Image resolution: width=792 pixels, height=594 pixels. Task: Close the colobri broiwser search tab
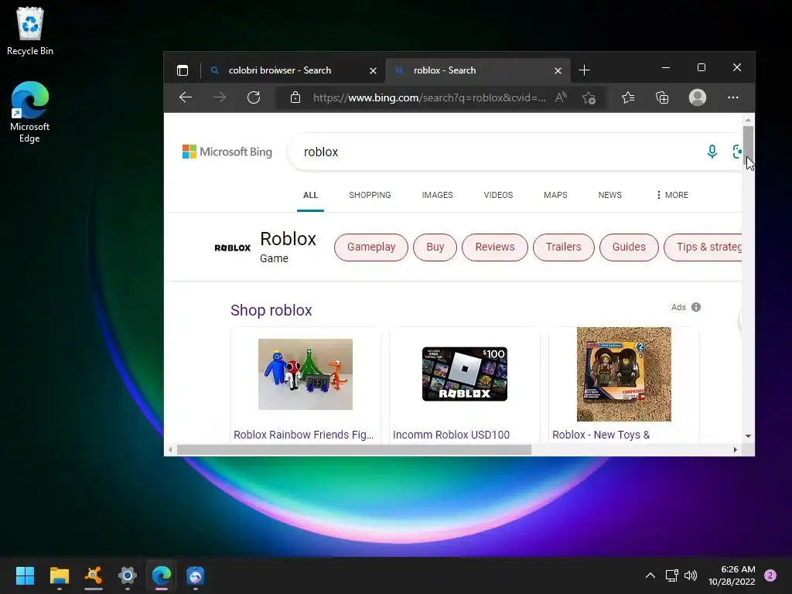pos(373,70)
